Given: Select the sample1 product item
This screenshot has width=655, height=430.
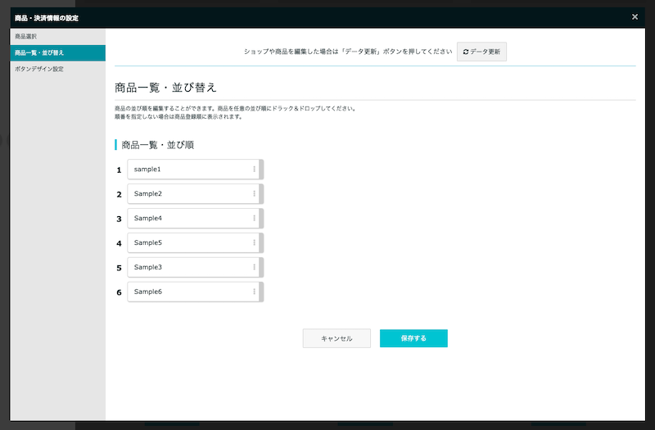Looking at the screenshot, I should point(188,170).
